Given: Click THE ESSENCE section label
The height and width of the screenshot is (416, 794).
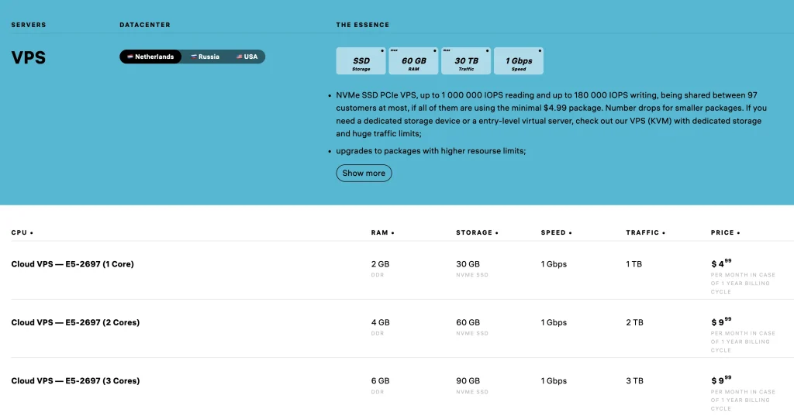Looking at the screenshot, I should [x=363, y=25].
